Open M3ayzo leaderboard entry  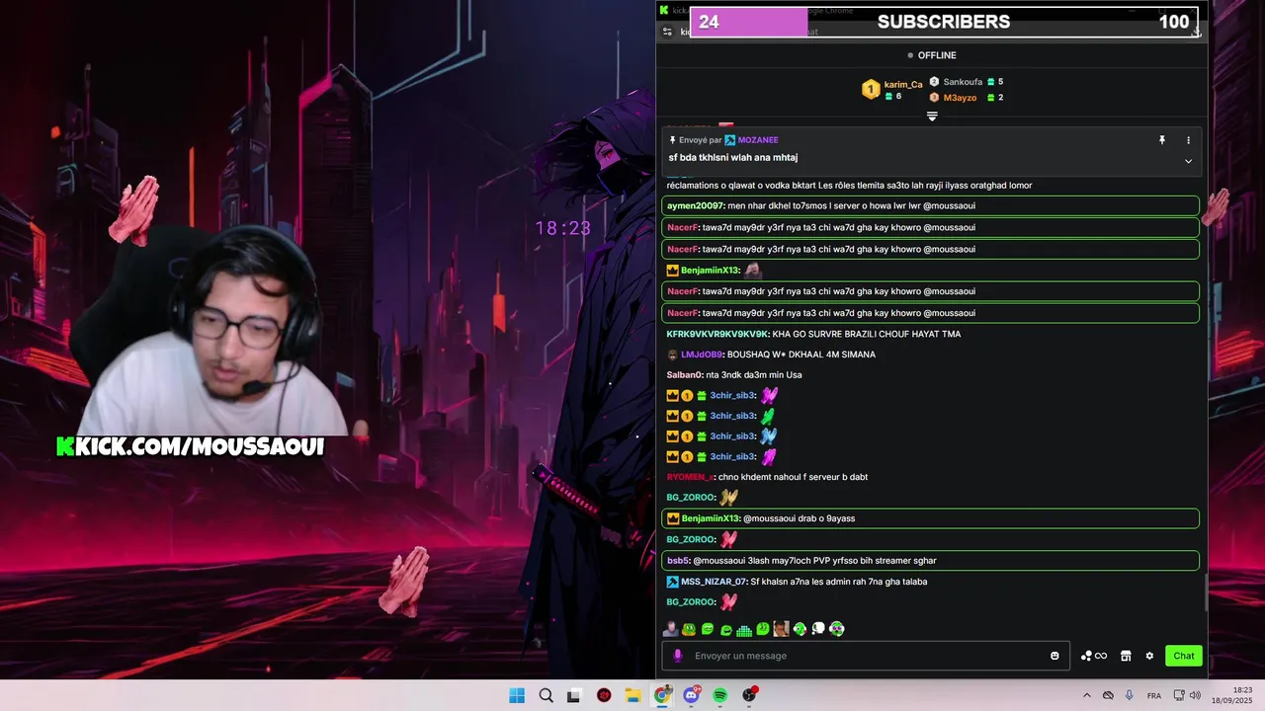tap(960, 98)
